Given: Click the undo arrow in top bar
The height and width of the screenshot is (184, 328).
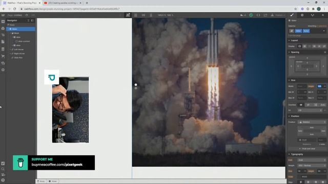Looking at the screenshot, I should pyautogui.click(x=242, y=15).
